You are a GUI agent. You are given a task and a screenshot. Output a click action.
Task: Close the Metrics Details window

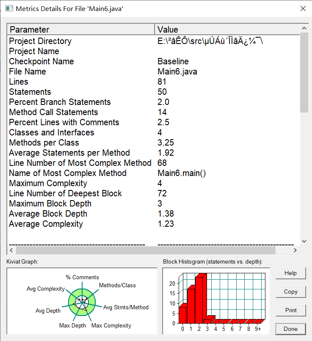[303, 8]
